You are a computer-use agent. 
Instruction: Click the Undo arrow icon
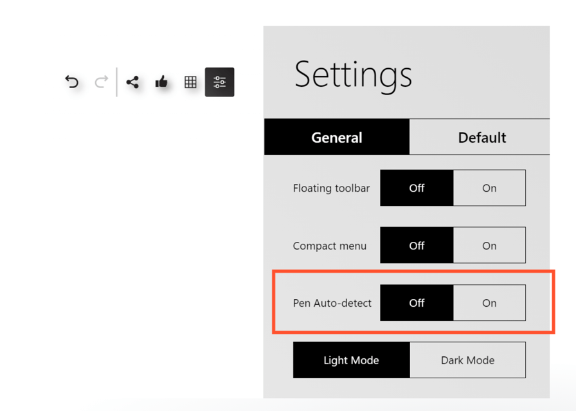pos(72,82)
